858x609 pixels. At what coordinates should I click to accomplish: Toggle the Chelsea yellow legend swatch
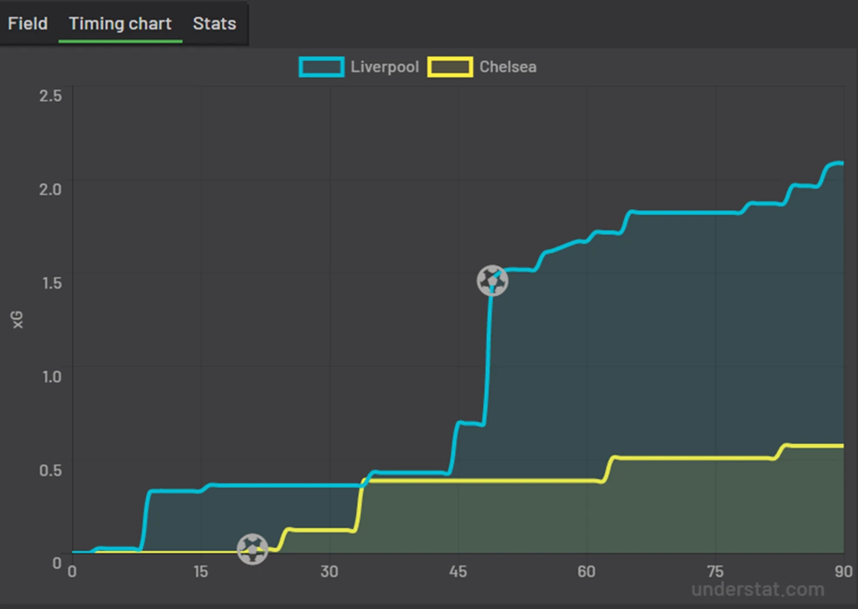[450, 67]
